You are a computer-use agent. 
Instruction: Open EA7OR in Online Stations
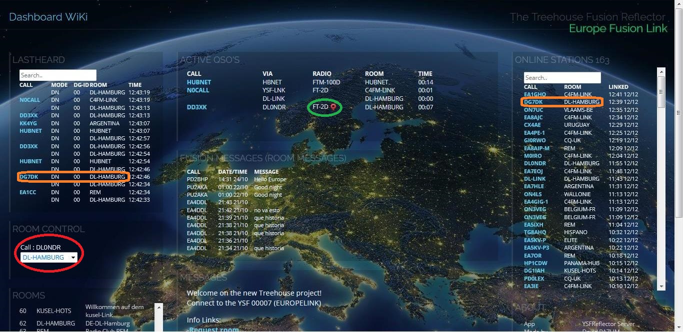coord(532,256)
